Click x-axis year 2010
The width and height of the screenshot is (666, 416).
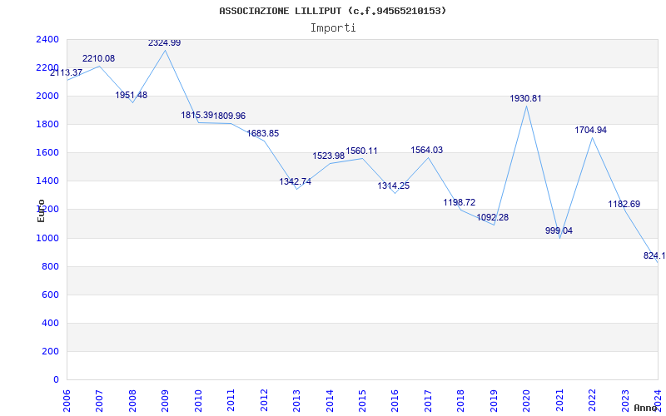tap(198, 400)
